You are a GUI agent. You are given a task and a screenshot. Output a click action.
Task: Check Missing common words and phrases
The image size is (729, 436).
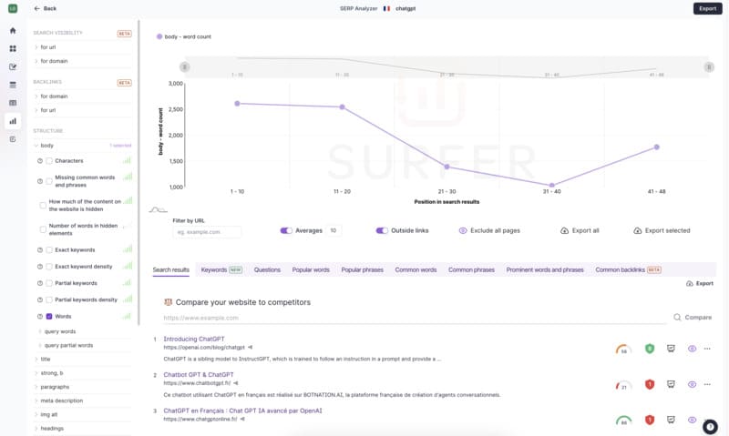coord(49,181)
